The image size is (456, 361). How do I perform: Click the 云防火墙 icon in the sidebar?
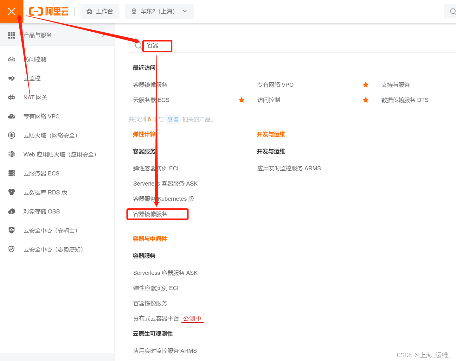(11, 135)
